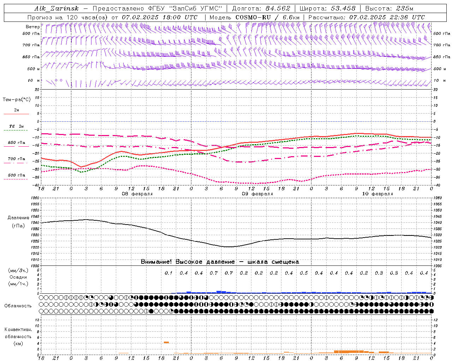Click the '10 февраля' date label
The width and height of the screenshot is (452, 361).
377,194
